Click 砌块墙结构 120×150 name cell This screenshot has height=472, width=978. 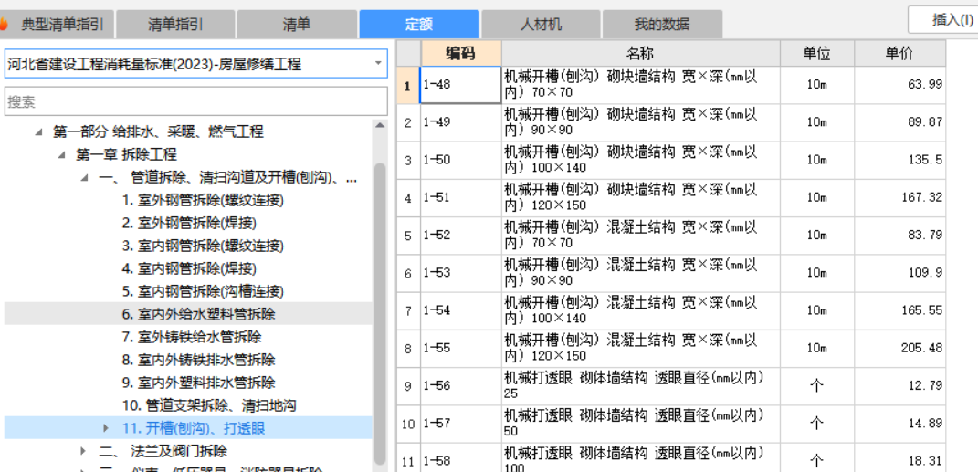tap(640, 197)
